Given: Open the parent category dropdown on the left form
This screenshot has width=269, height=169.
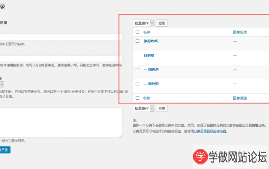Looking at the screenshot, I should click(x=2, y=84).
